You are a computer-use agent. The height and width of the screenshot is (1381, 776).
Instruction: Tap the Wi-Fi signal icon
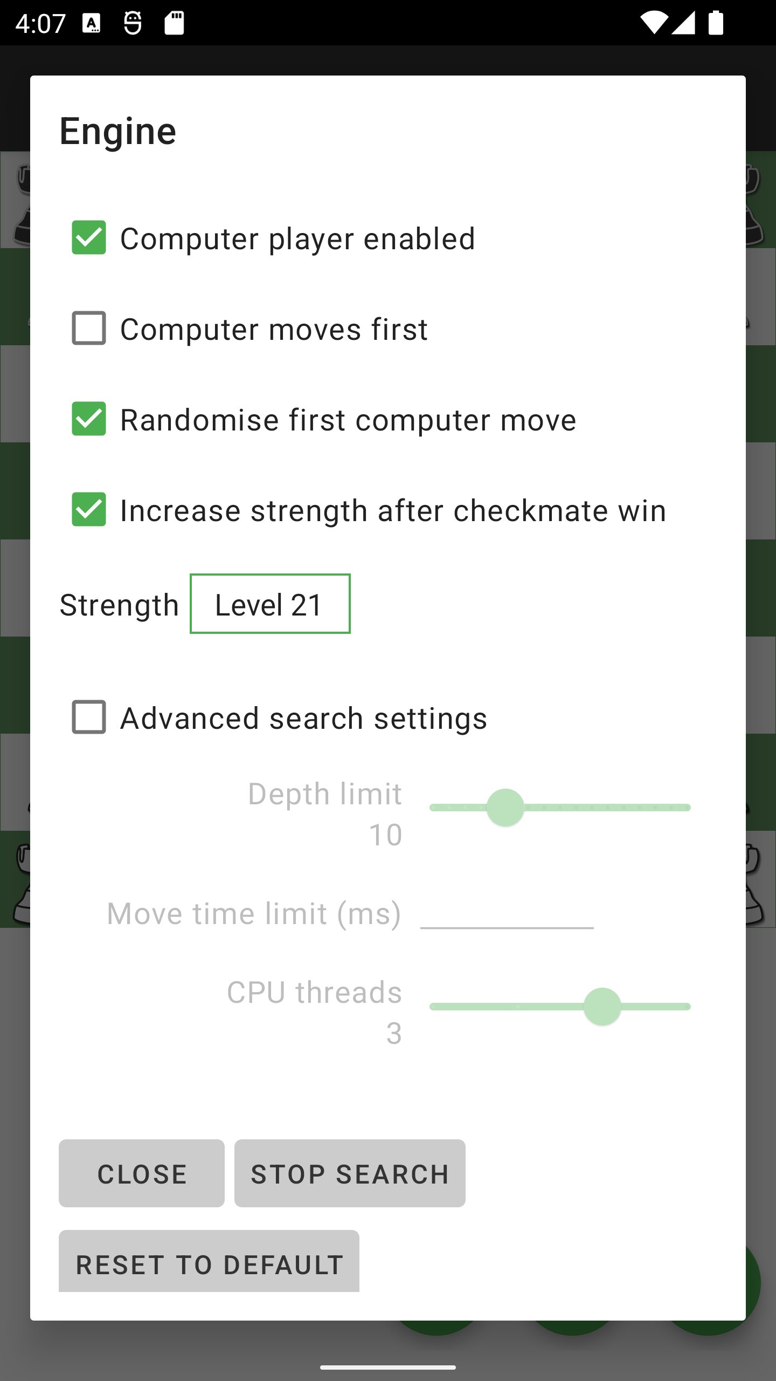(653, 23)
